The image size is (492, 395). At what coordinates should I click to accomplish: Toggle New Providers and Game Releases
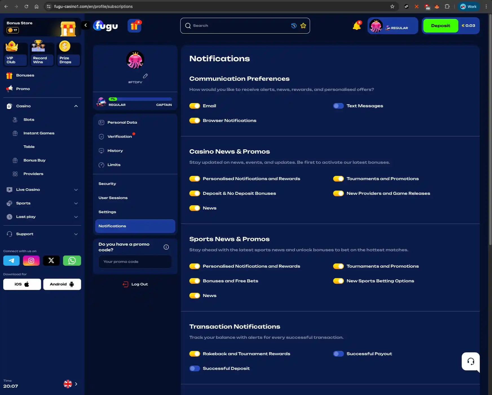pyautogui.click(x=338, y=193)
